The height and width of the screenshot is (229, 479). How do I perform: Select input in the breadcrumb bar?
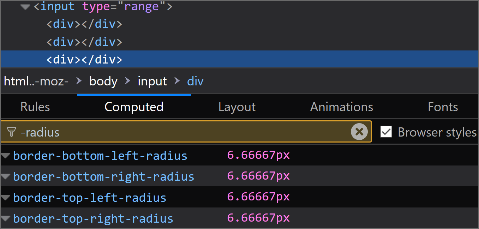click(152, 81)
